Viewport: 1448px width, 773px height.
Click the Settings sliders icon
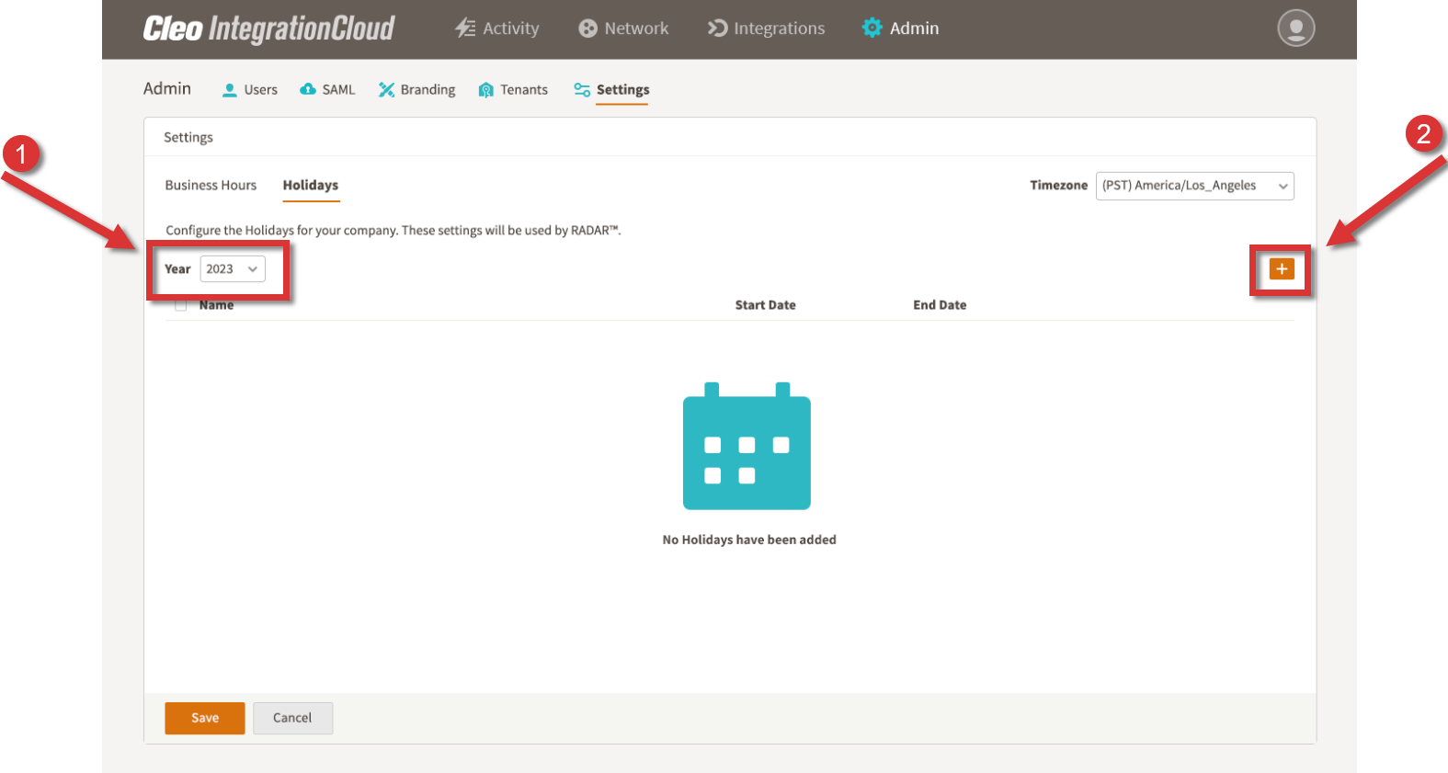coord(582,89)
